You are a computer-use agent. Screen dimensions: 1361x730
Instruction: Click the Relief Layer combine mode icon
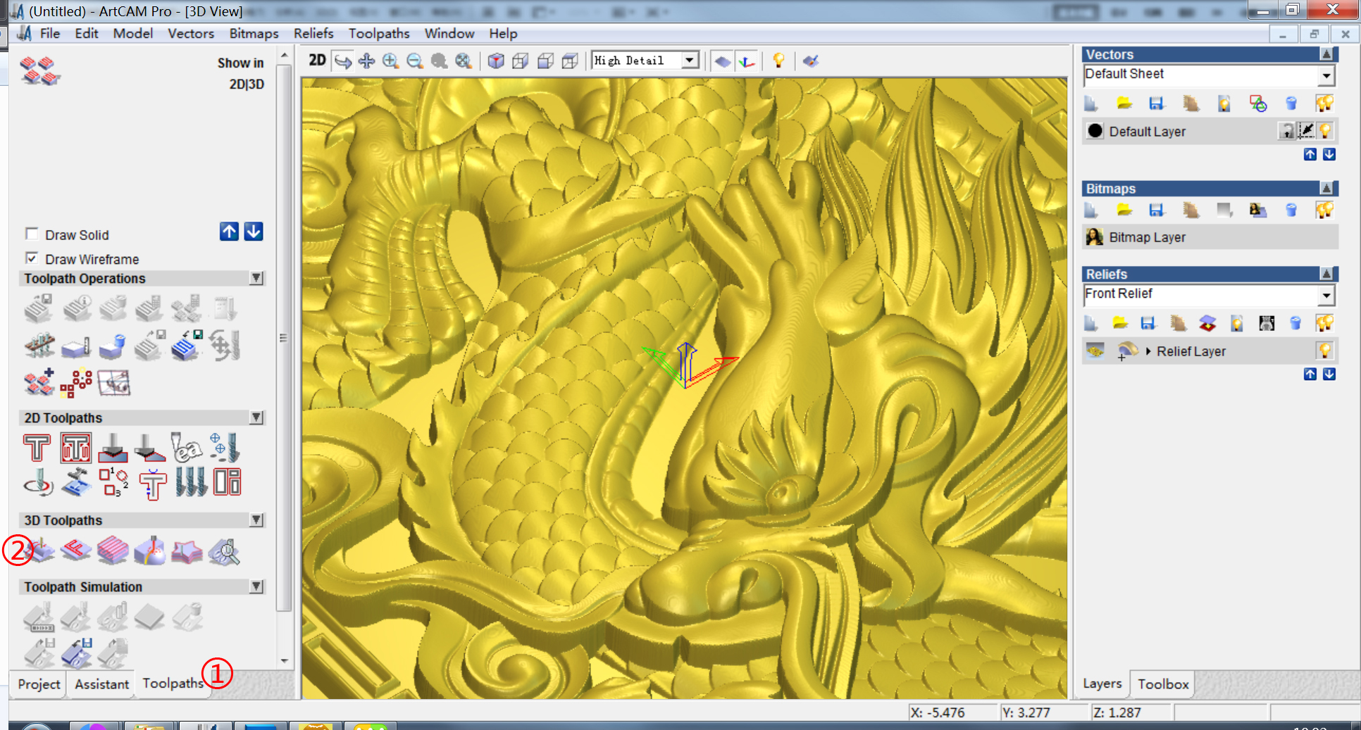[1127, 351]
